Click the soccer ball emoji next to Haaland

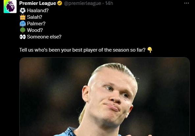tap(23, 11)
